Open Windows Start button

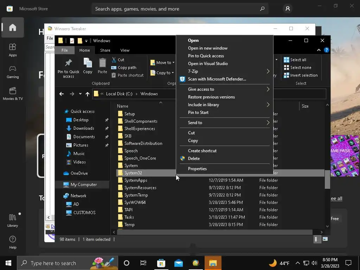click(8, 263)
